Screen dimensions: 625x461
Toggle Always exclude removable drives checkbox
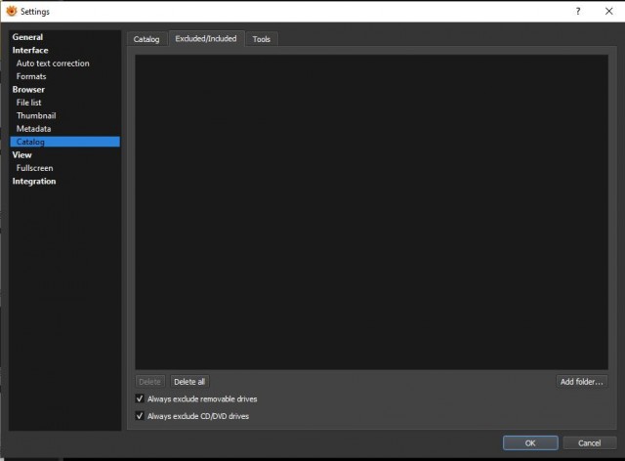[x=140, y=398]
